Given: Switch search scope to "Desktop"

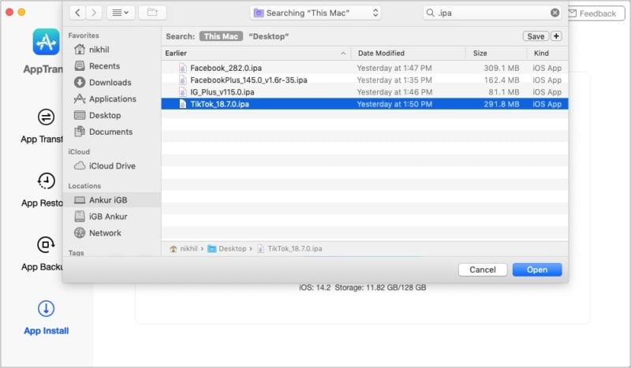Looking at the screenshot, I should coord(268,36).
